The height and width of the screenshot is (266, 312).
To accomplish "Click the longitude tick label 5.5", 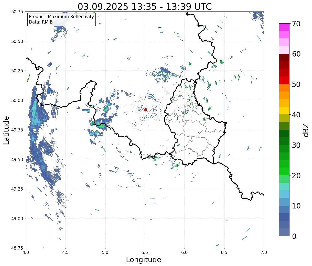I will (145, 252).
